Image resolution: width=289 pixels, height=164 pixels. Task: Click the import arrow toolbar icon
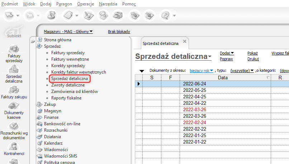tap(135, 15)
